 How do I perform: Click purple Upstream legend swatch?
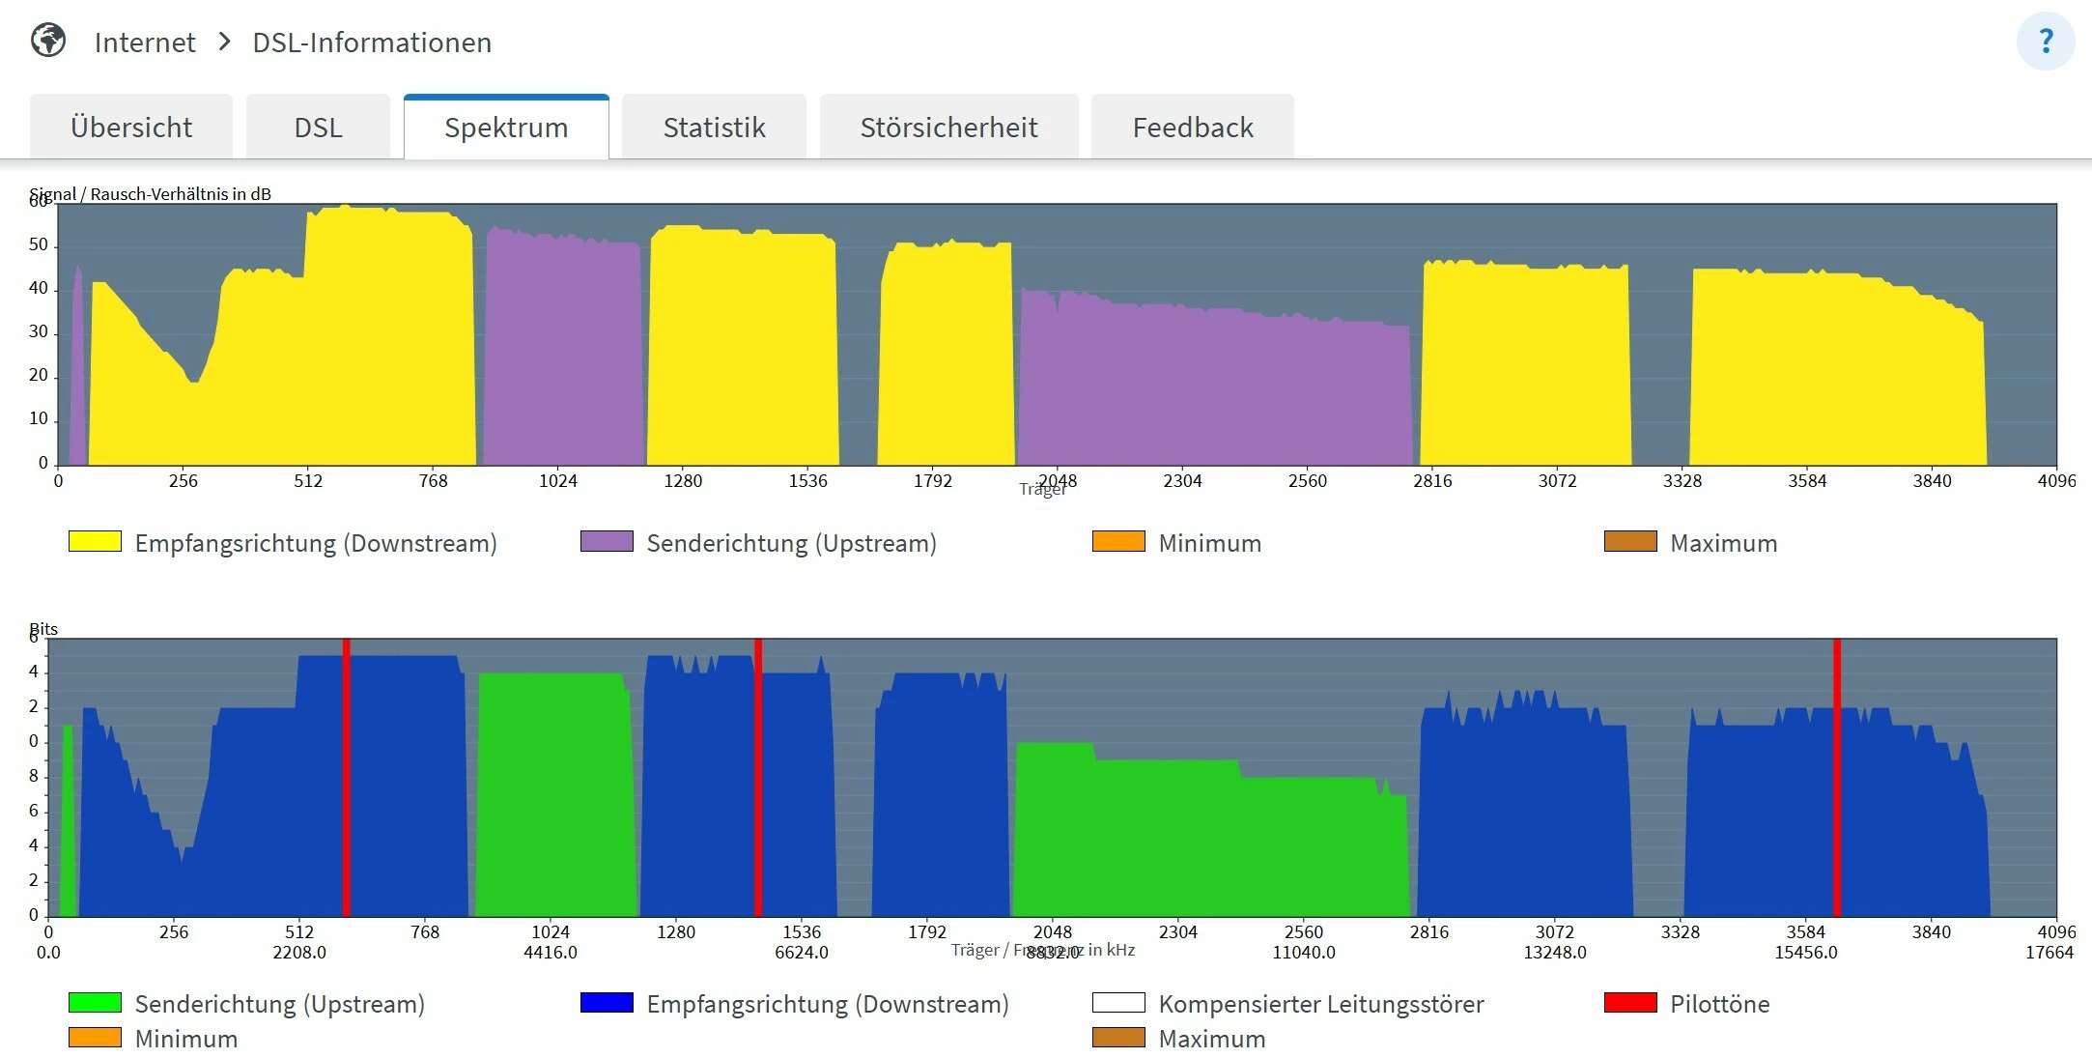pyautogui.click(x=607, y=542)
